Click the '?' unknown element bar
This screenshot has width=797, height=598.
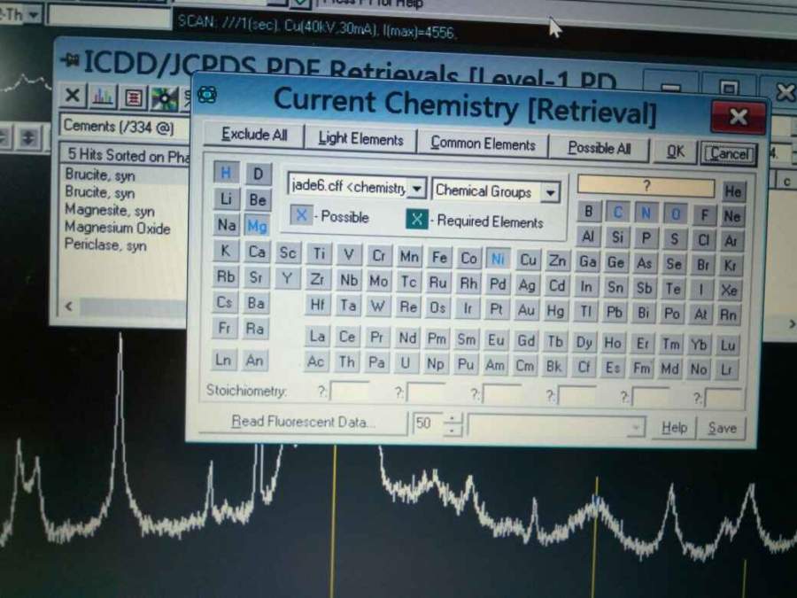tap(646, 186)
